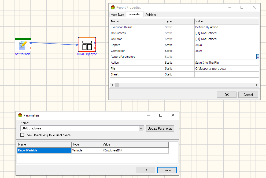Image resolution: width=266 pixels, height=178 pixels.
Task: Click the Update Parameters button
Action: tap(160, 129)
